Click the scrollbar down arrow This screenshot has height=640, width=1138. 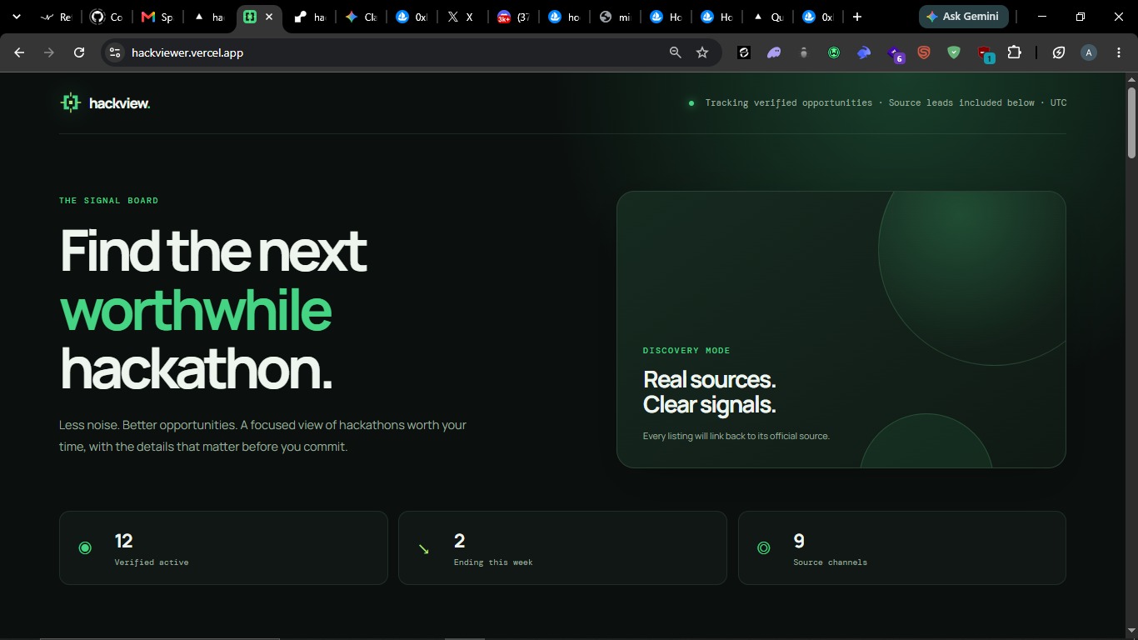click(x=1131, y=631)
